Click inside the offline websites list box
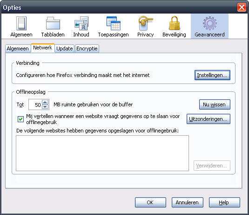The width and height of the screenshot is (249, 215). (102, 153)
